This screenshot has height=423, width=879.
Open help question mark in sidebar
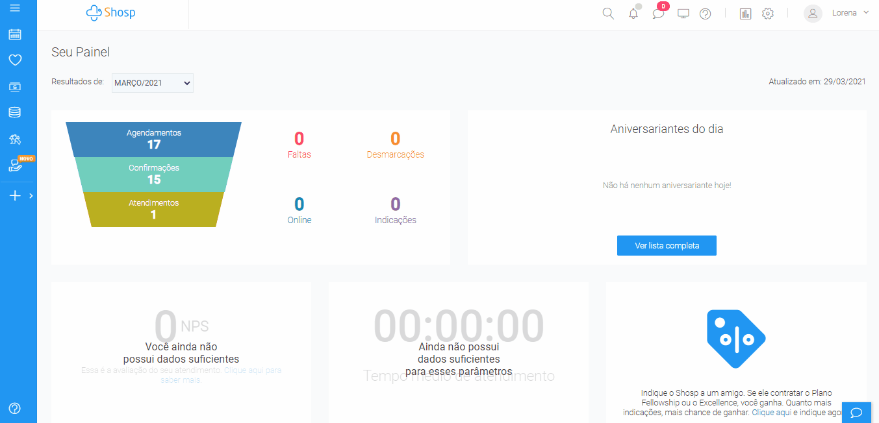15,408
